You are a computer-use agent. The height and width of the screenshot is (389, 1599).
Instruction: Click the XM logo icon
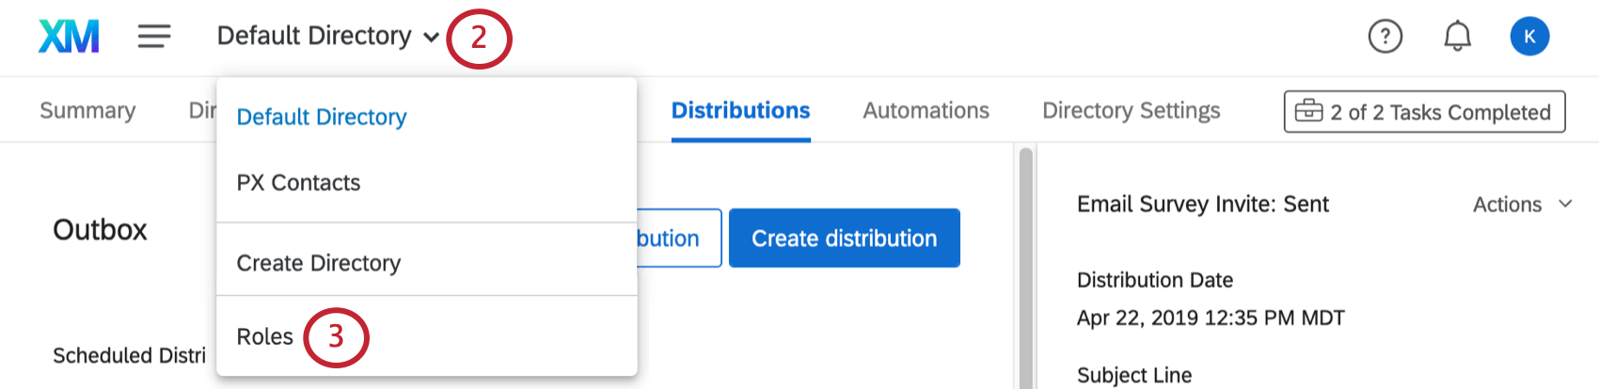click(x=69, y=37)
